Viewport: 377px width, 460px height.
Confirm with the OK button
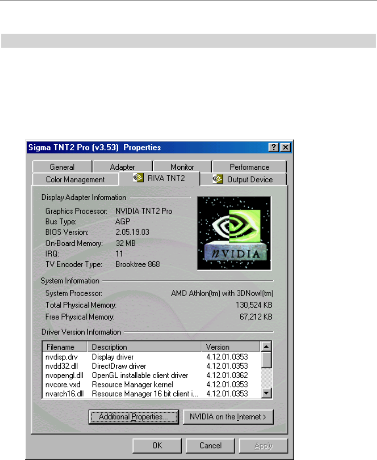coord(157,446)
